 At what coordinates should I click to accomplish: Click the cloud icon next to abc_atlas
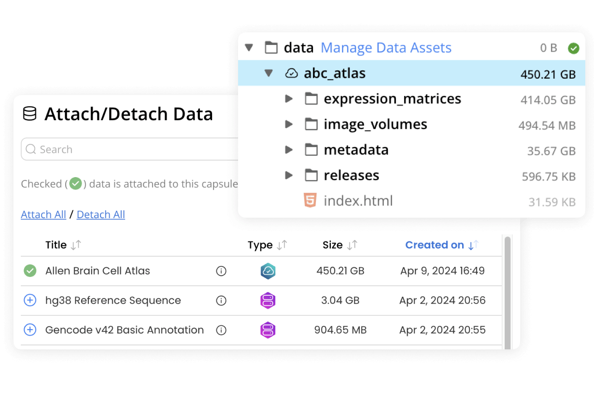click(x=293, y=73)
